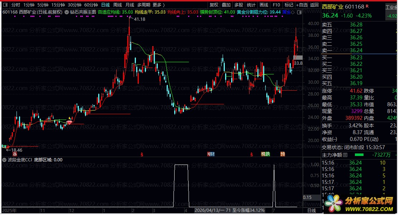Switch to 1分钟 period
Viewport: 399px width, 215px height.
click(x=29, y=5)
